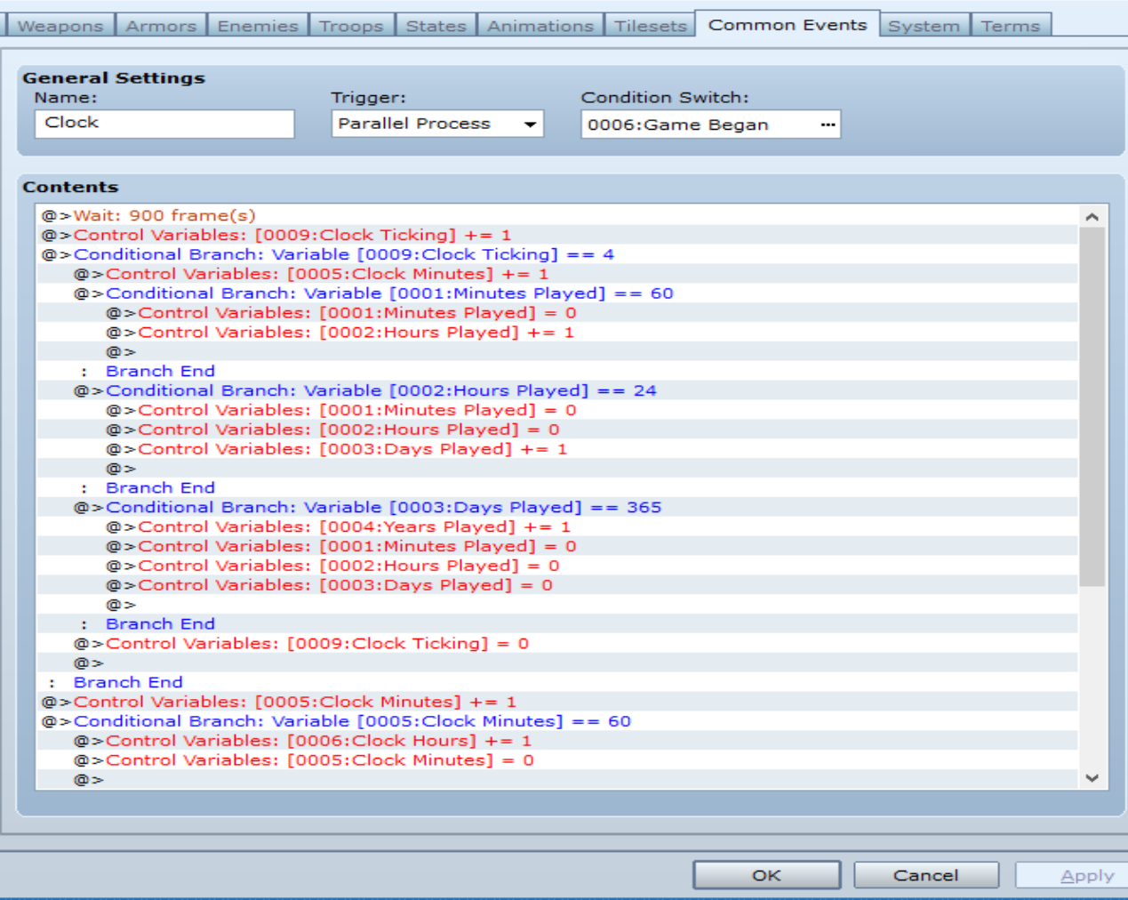1128x900 pixels.
Task: Open switch selector via ellipsis button
Action: [828, 125]
